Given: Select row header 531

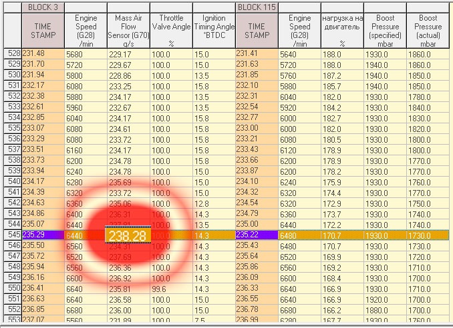Looking at the screenshot, I should (13, 86).
